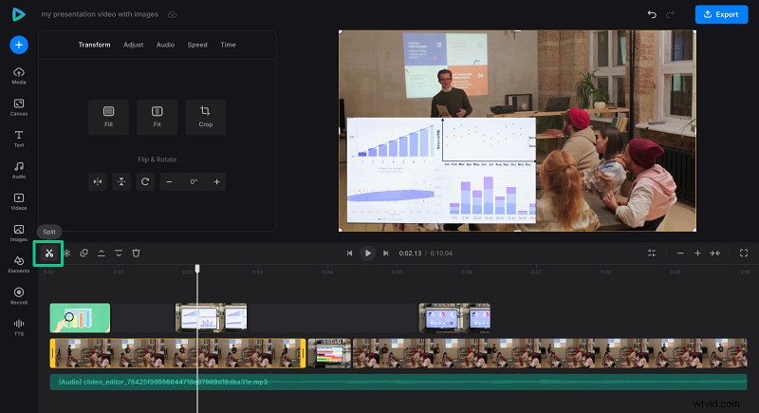Apply the Crop option
Viewport: 759px width, 413px height.
click(206, 116)
